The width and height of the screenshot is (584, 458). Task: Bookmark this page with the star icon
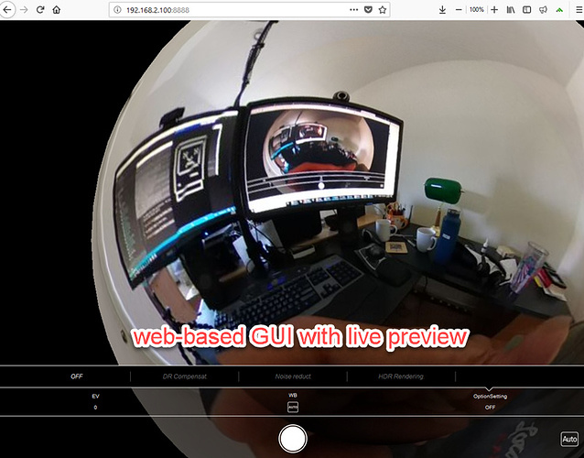coord(383,10)
